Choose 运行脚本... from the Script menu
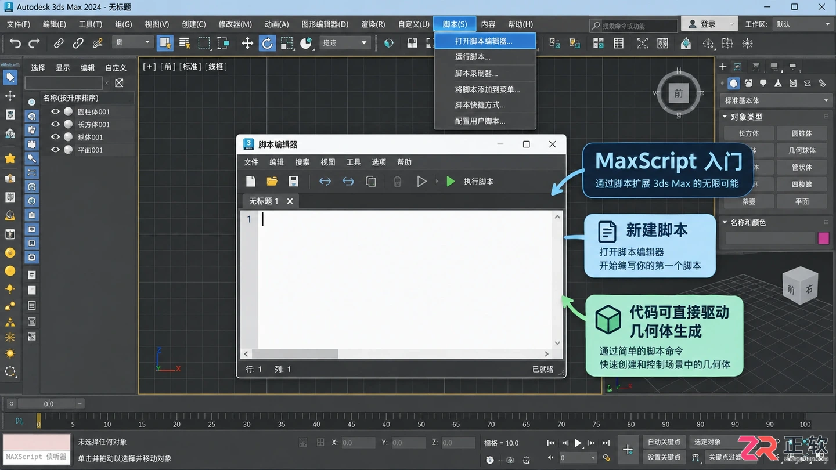Image resolution: width=836 pixels, height=470 pixels. (x=485, y=57)
